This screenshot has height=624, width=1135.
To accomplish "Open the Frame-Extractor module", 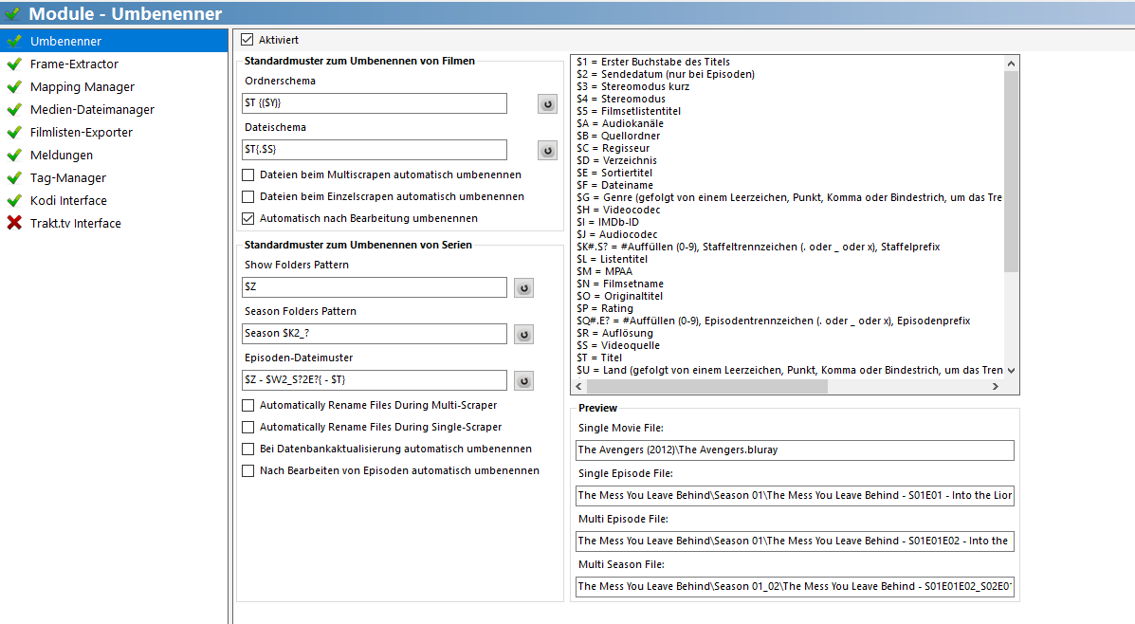I will click(114, 64).
